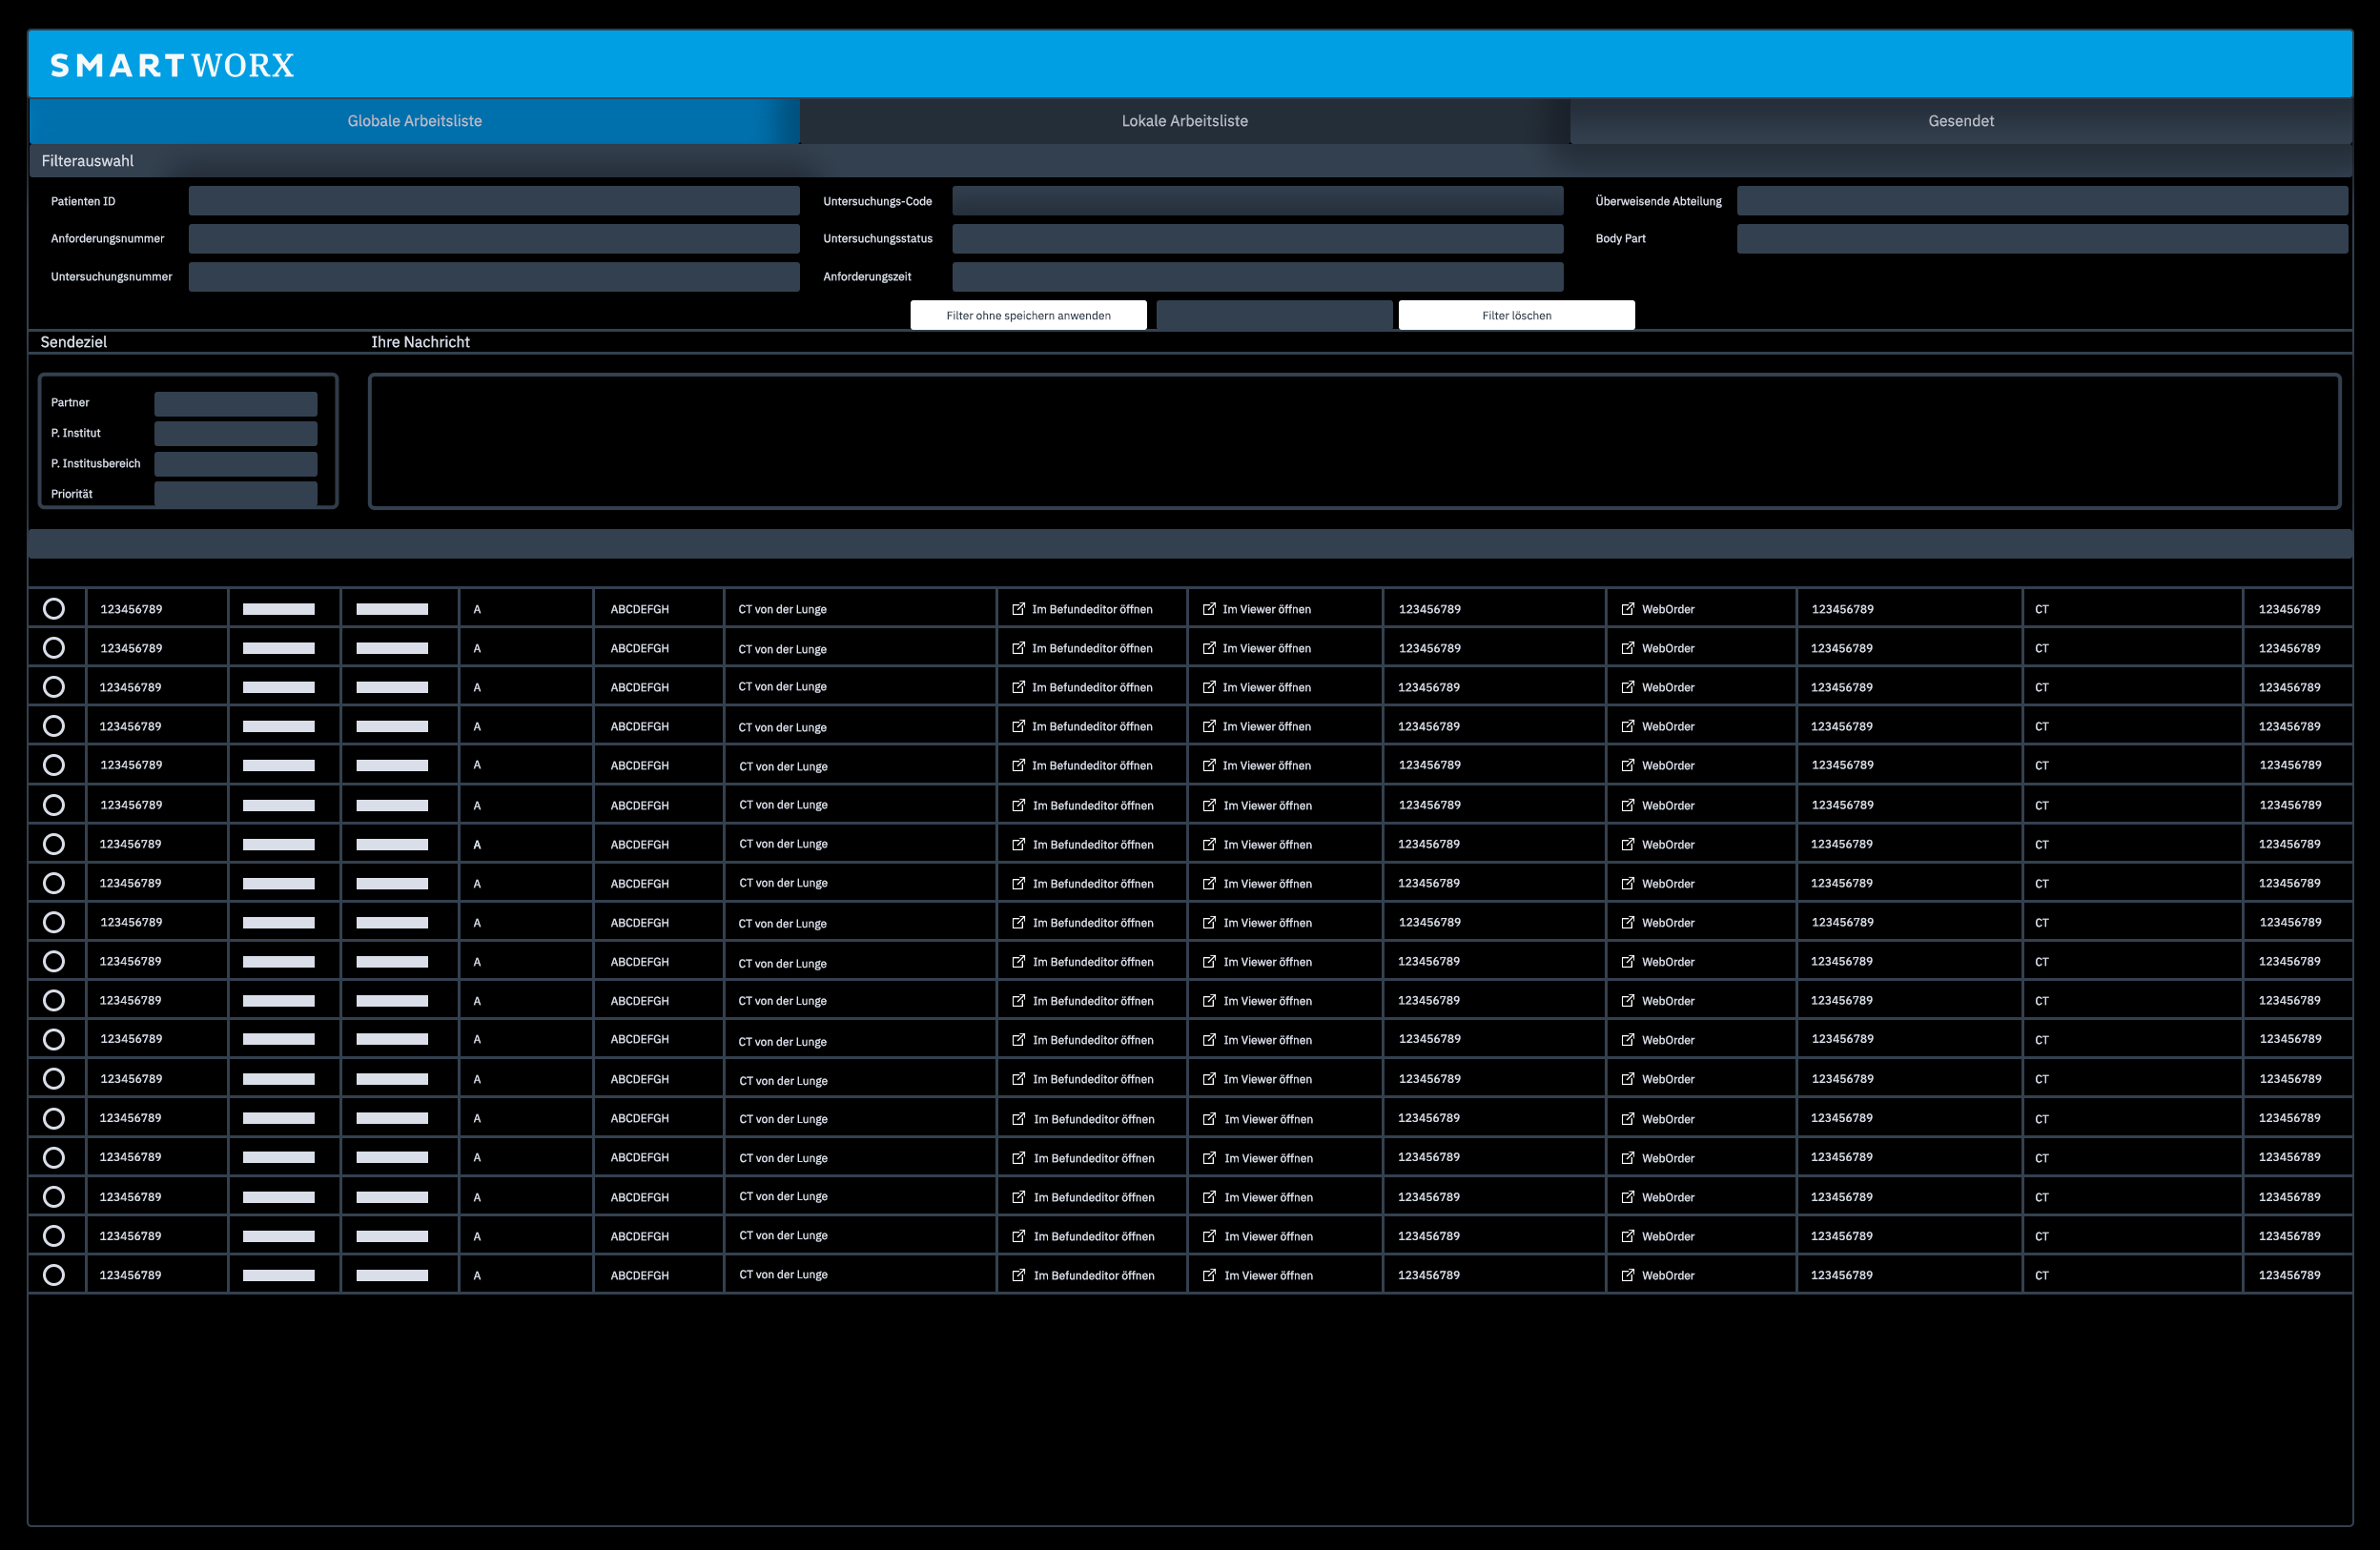Open Überweisende Abteilung filter field
The height and width of the screenshot is (1550, 2380).
2042,200
